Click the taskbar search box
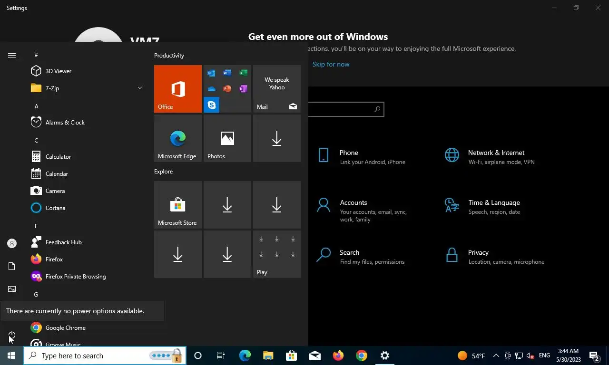Image resolution: width=609 pixels, height=365 pixels. pyautogui.click(x=104, y=355)
